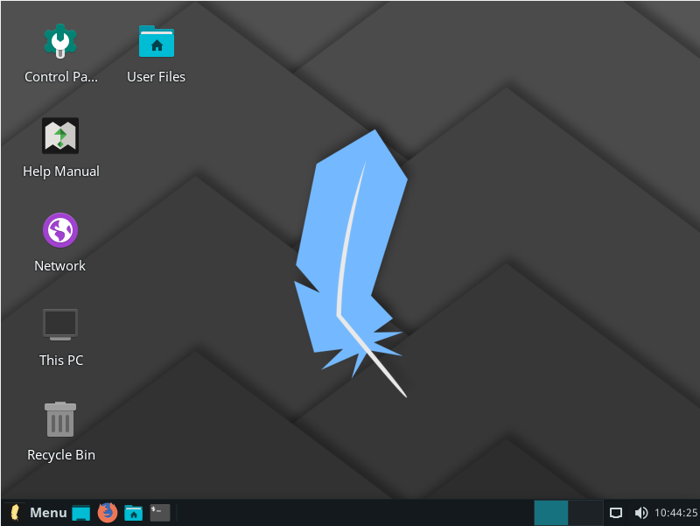Open the Menu button in the taskbar
The height and width of the screenshot is (526, 700).
pos(48,513)
